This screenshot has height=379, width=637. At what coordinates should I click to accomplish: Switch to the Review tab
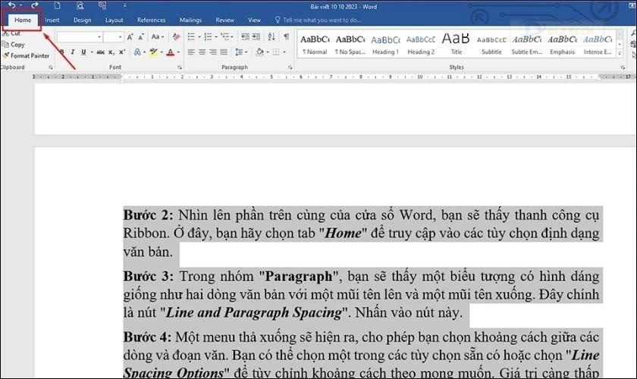tap(224, 20)
